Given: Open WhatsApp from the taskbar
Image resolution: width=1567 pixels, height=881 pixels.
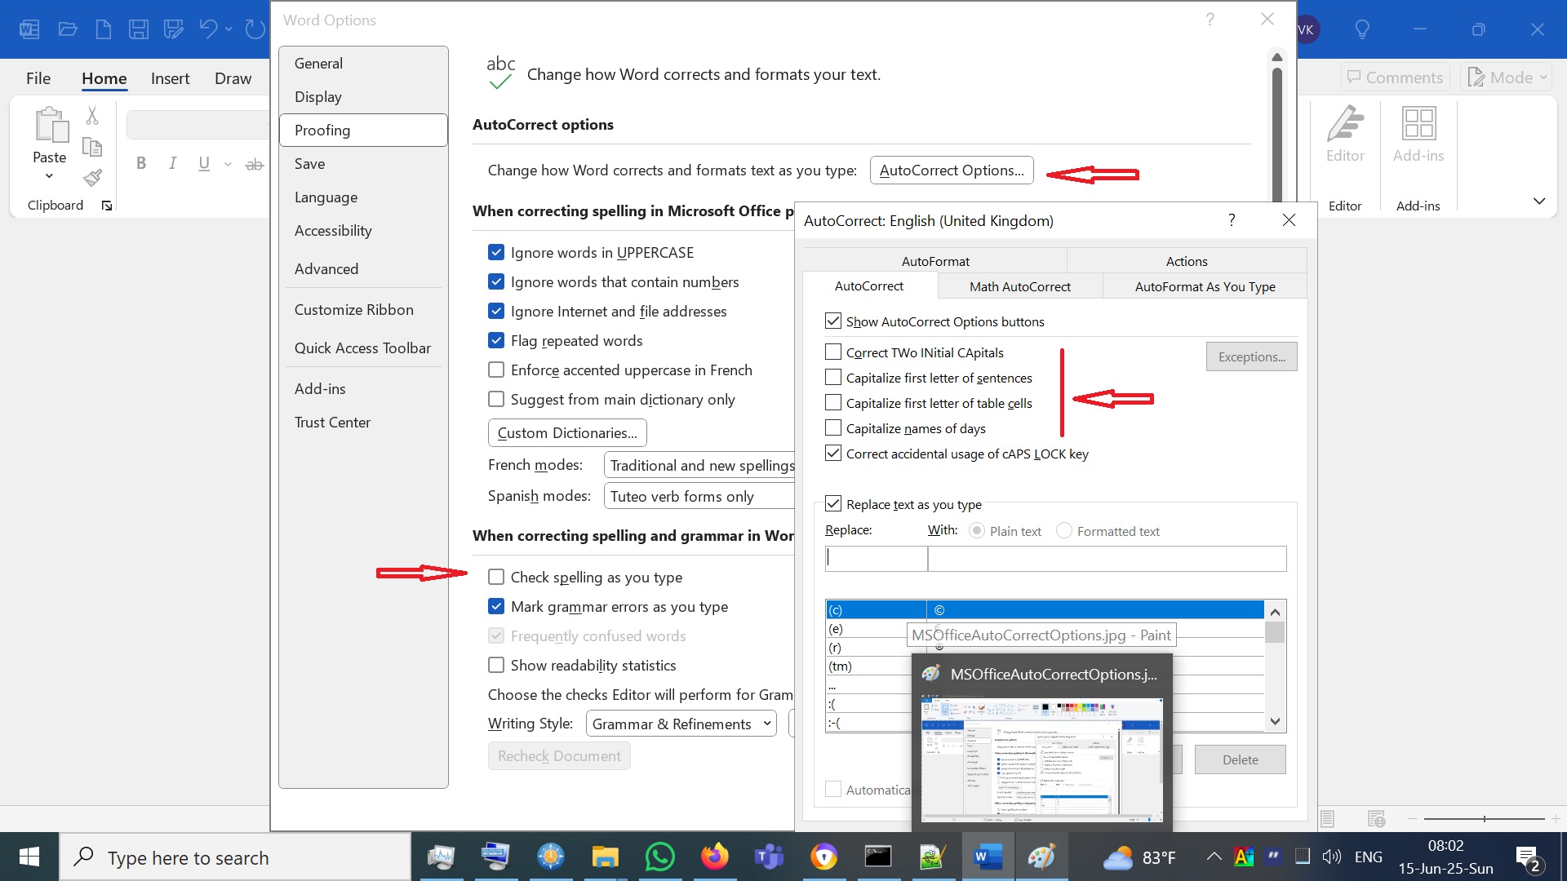Looking at the screenshot, I should [x=659, y=857].
